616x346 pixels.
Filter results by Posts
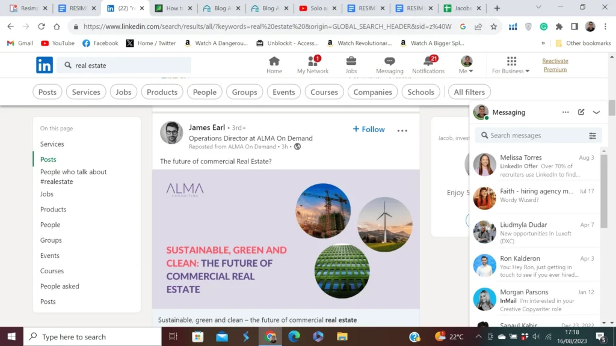47,92
